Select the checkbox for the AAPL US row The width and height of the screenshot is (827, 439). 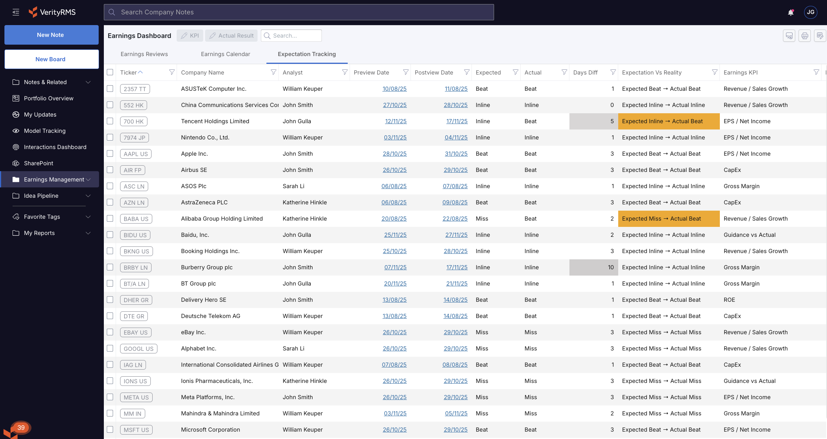click(110, 153)
